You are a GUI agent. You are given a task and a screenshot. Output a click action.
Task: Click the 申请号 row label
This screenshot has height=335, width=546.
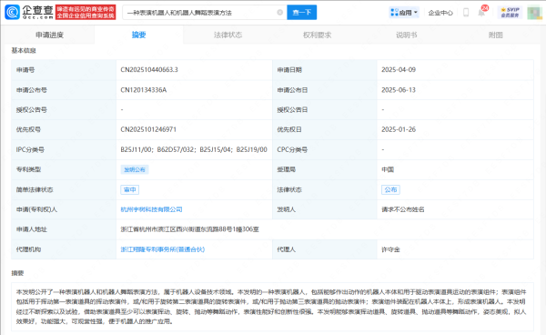pyautogui.click(x=25, y=70)
